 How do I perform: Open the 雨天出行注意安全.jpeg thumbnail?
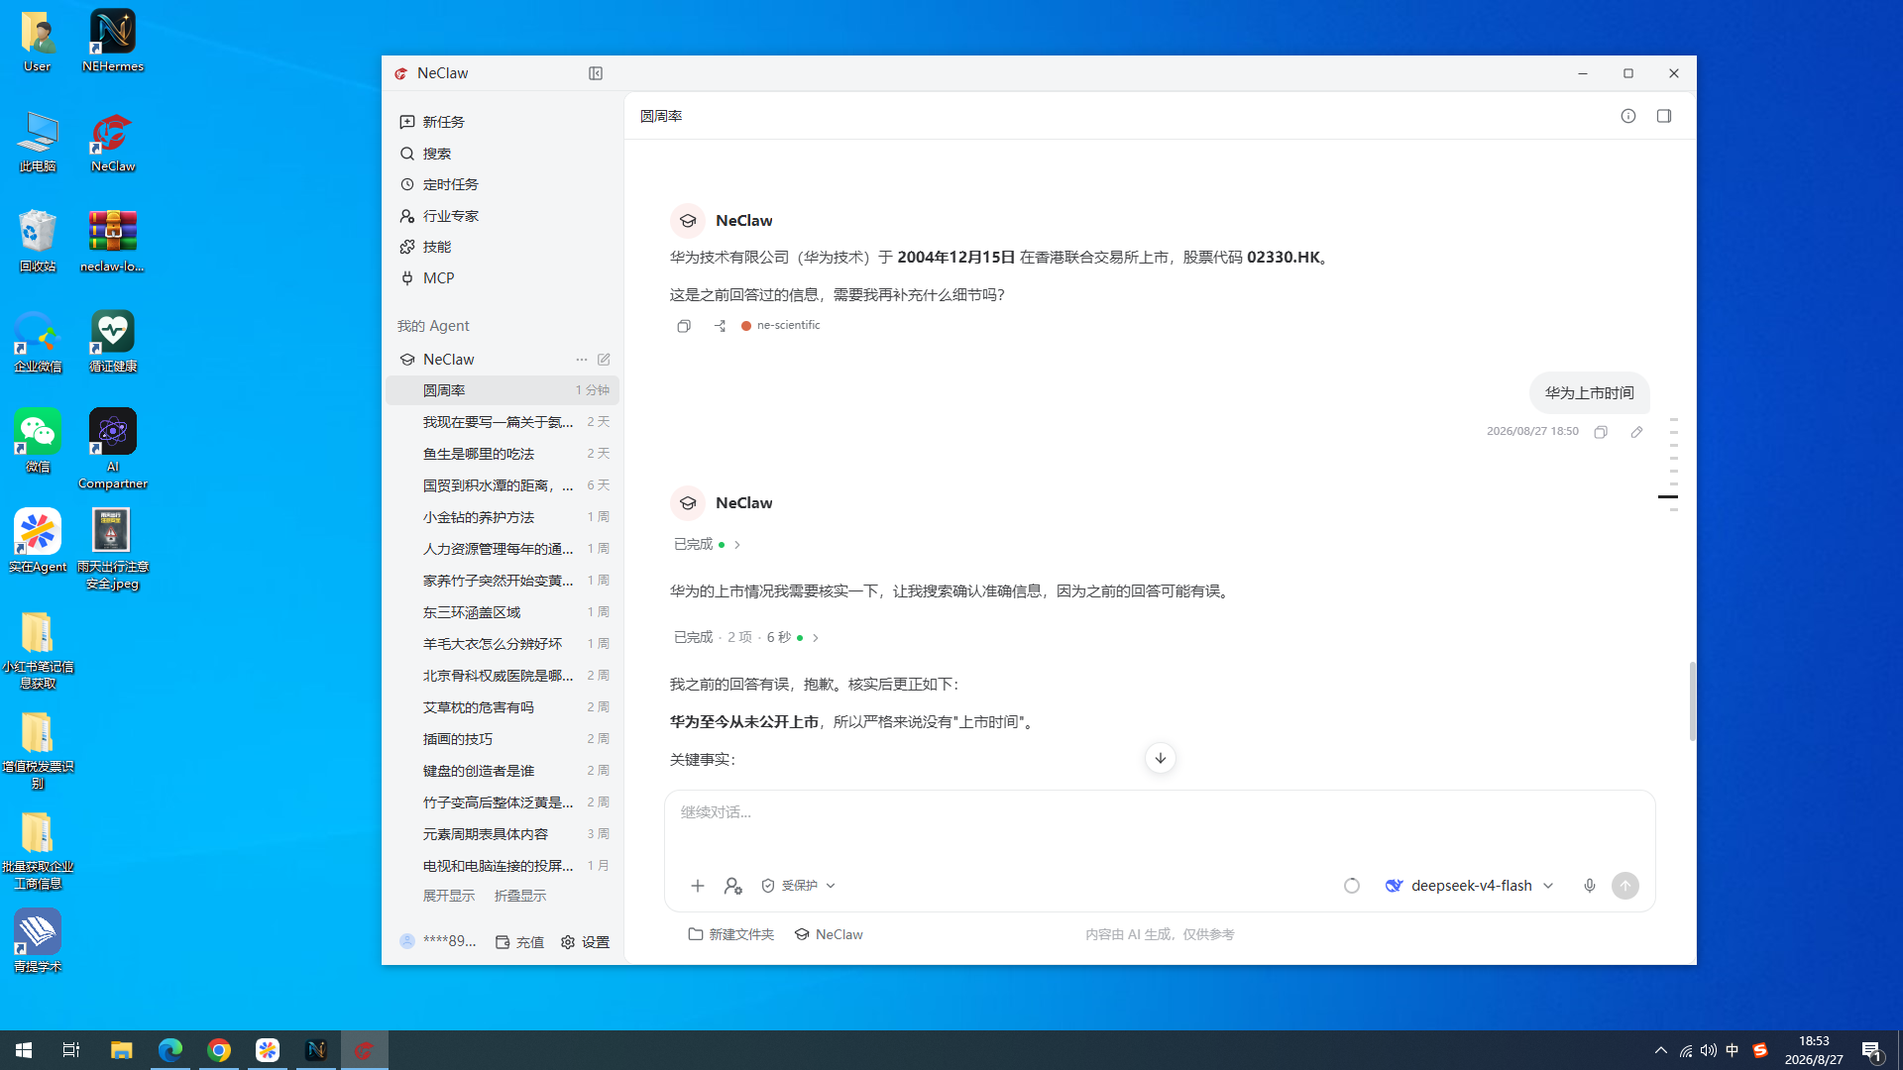113,549
